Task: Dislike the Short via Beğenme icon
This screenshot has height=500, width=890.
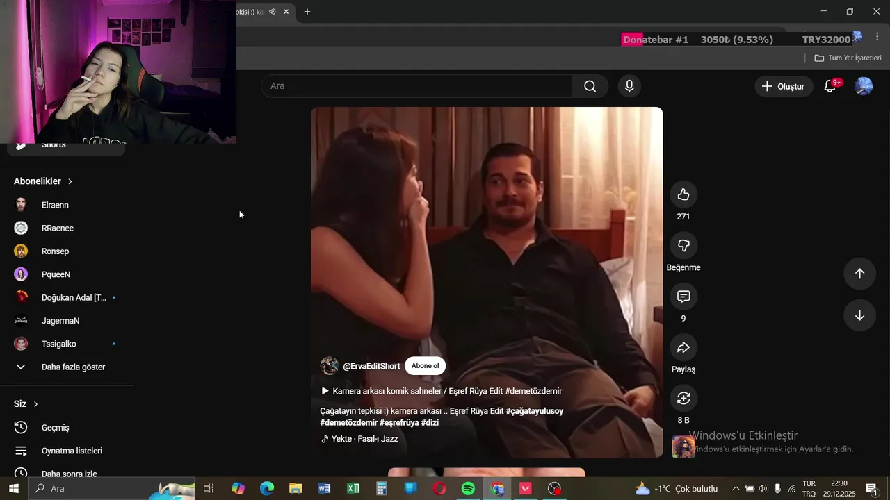Action: [x=683, y=245]
